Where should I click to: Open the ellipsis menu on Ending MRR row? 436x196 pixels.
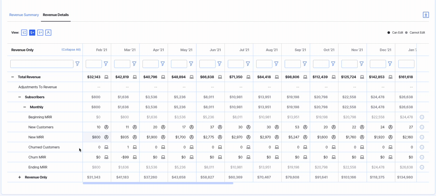422,167
